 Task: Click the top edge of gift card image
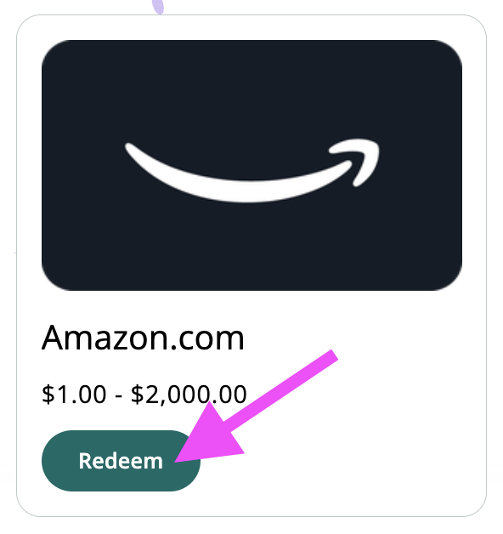click(251, 41)
